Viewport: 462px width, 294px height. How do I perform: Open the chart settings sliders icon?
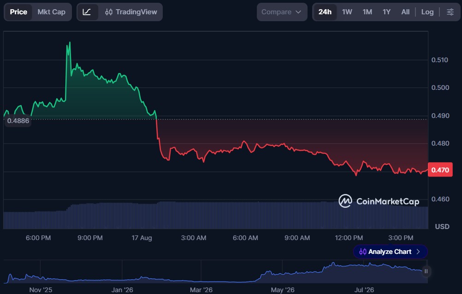tap(450, 12)
